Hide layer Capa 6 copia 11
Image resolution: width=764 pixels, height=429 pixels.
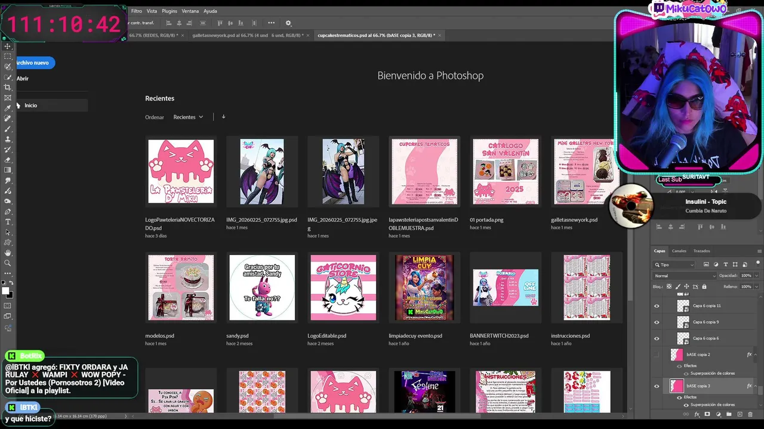tap(657, 306)
